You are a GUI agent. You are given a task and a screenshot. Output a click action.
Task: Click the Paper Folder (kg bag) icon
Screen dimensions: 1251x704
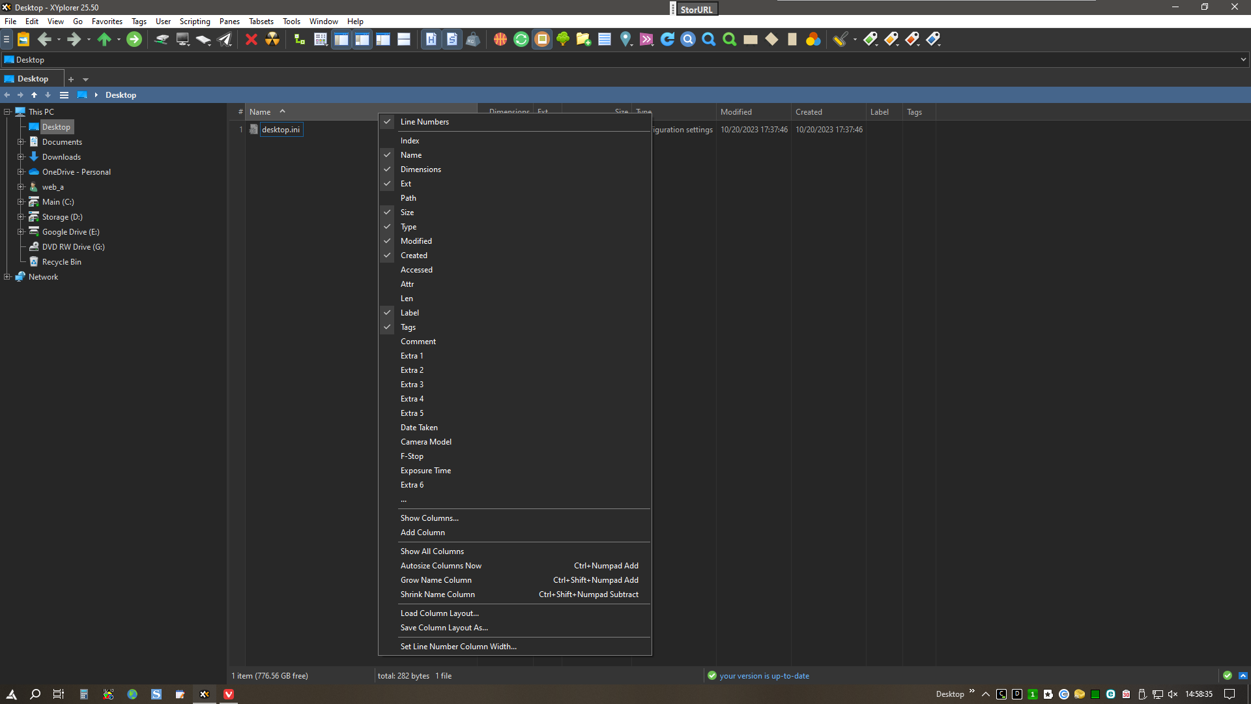pyautogui.click(x=472, y=40)
